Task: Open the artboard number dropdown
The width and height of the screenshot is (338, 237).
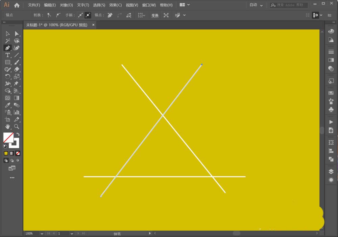Action: pyautogui.click(x=72, y=234)
